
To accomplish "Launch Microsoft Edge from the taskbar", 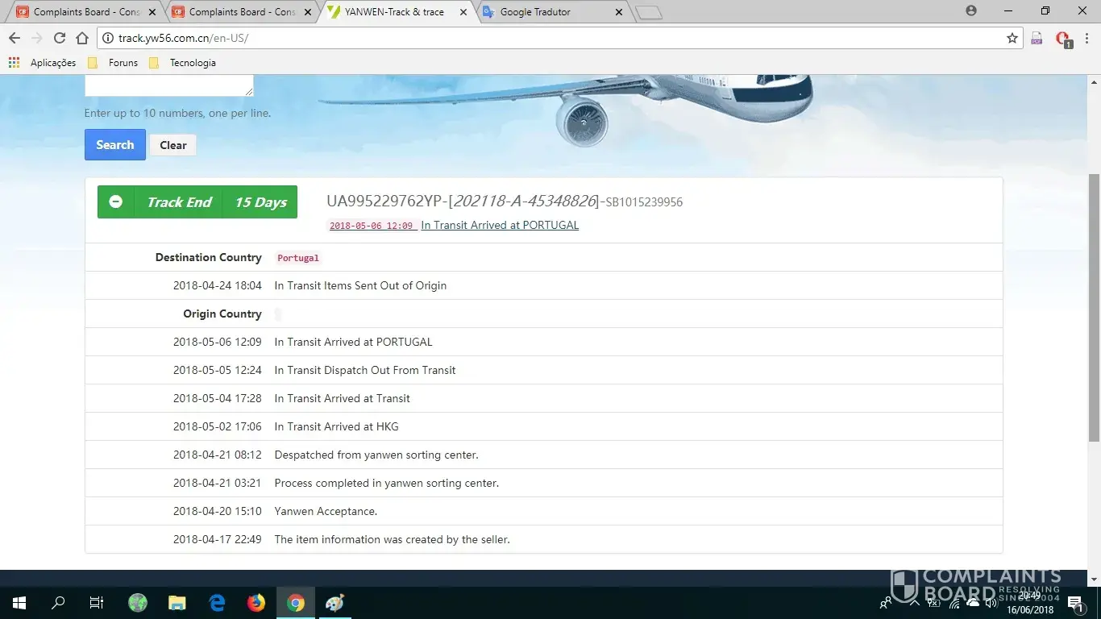I will (217, 603).
